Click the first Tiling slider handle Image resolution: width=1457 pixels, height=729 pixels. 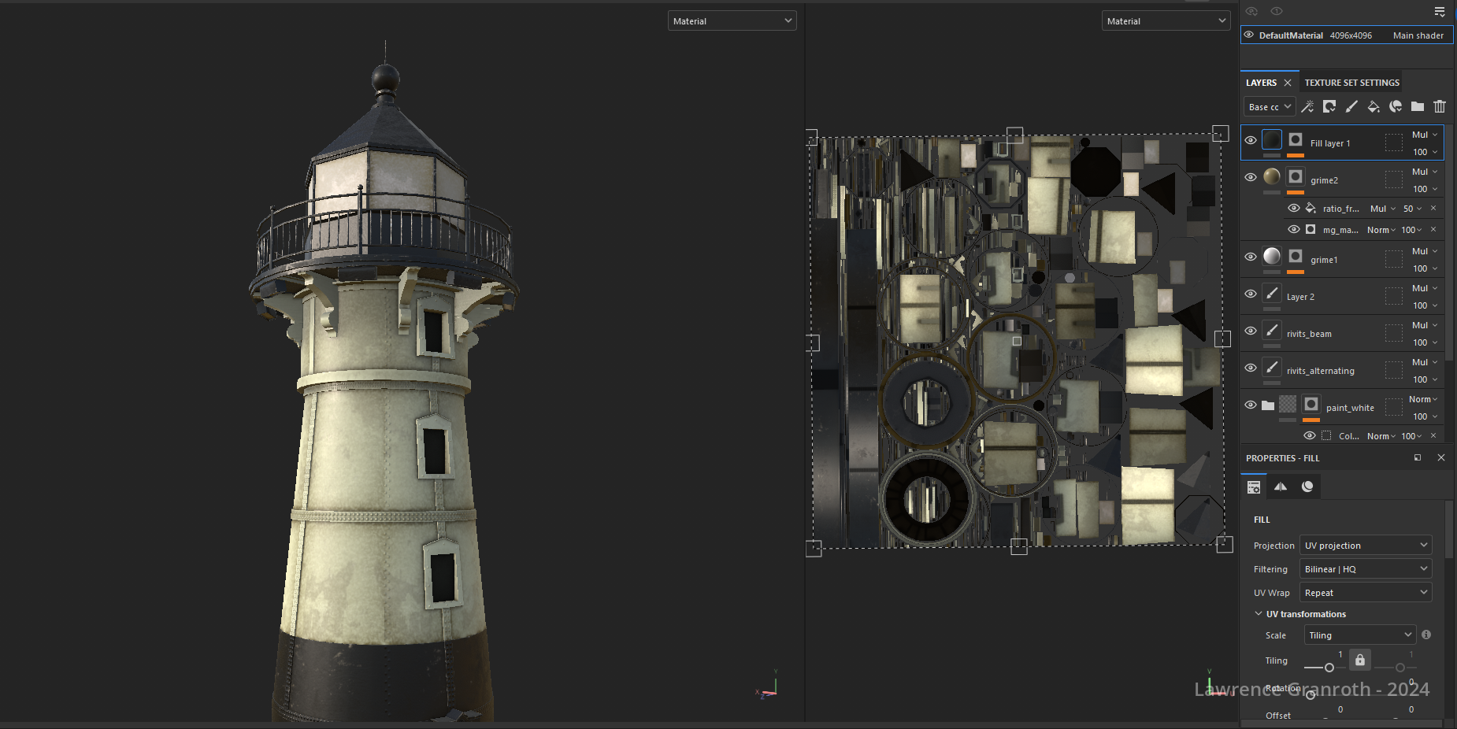1329,668
